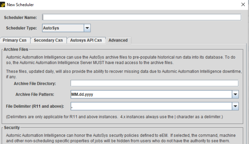The image size is (252, 144).
Task: Expand the Archive File Pattern dropdown arrow
Action: [x=235, y=95]
